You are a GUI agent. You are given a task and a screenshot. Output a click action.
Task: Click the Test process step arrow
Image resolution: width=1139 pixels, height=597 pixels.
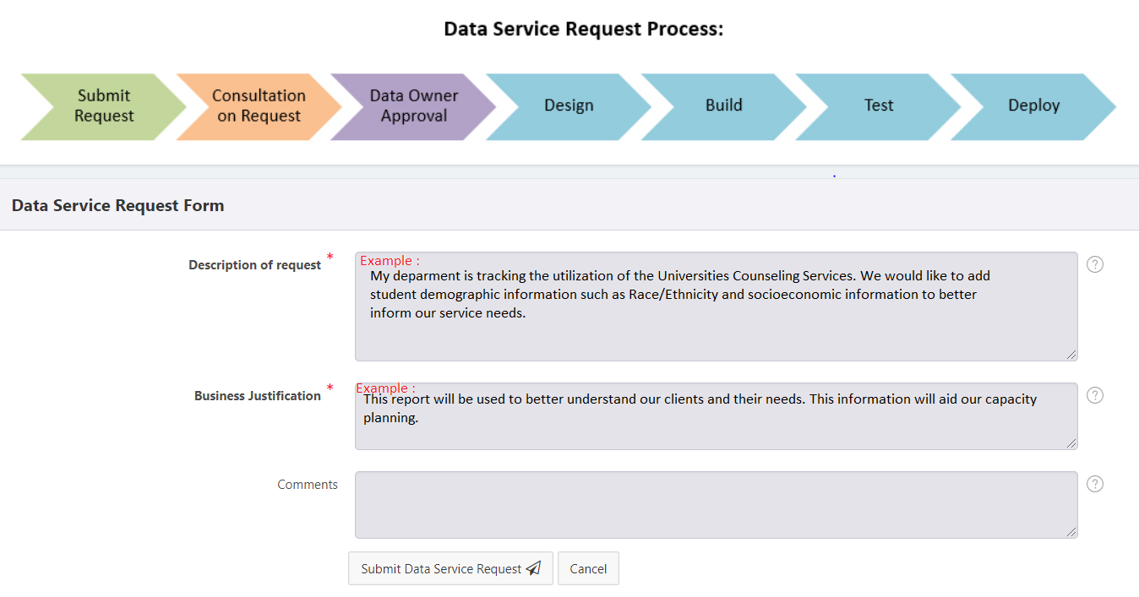click(879, 106)
